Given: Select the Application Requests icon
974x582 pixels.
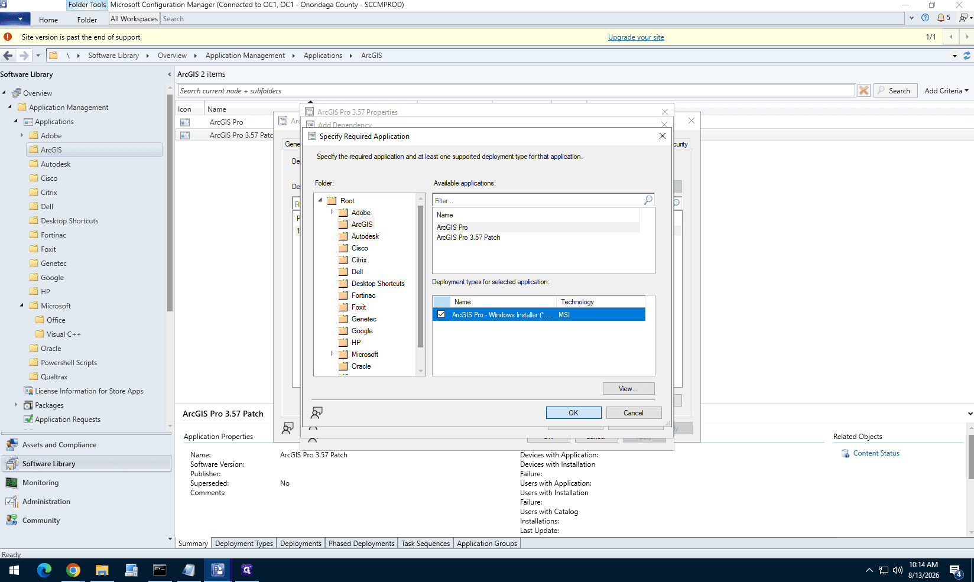Looking at the screenshot, I should (28, 419).
